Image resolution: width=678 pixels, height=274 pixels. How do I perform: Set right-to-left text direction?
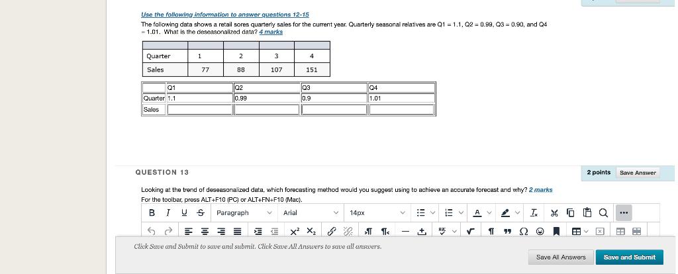pyautogui.click(x=385, y=231)
